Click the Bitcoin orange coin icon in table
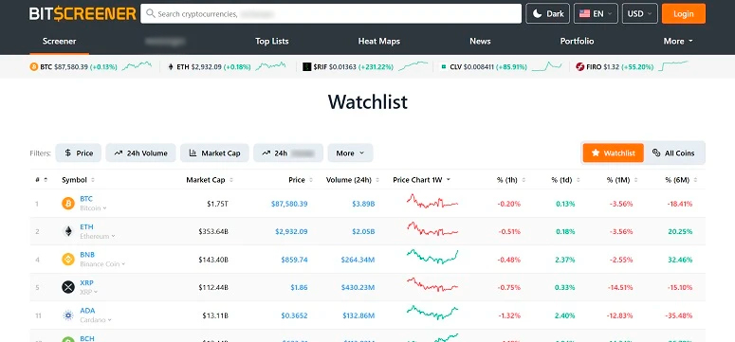 (68, 204)
